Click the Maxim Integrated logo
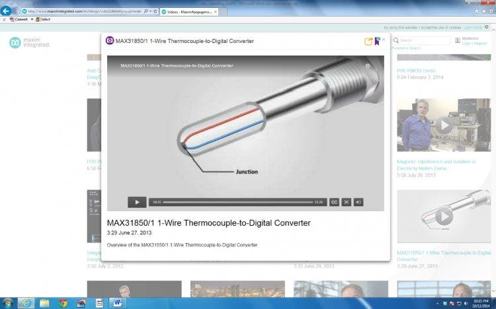Viewport: 496px width, 309px height. click(x=30, y=43)
